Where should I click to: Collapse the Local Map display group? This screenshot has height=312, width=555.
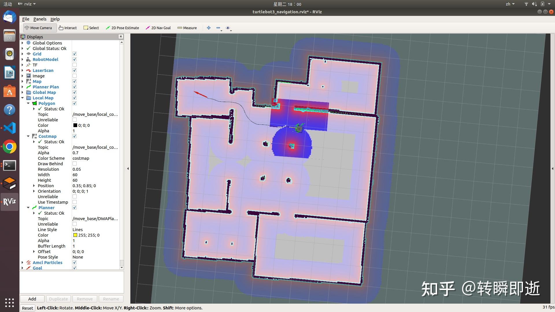pyautogui.click(x=23, y=98)
